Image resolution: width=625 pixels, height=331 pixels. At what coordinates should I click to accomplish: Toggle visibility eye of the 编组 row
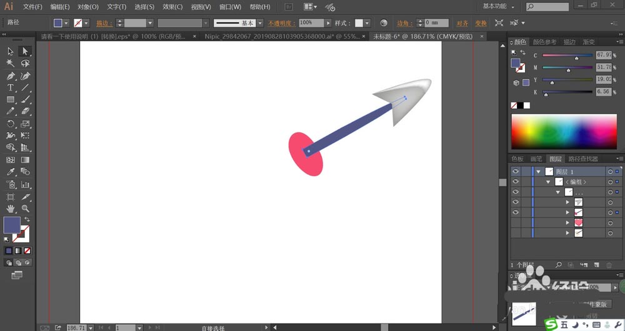point(516,182)
